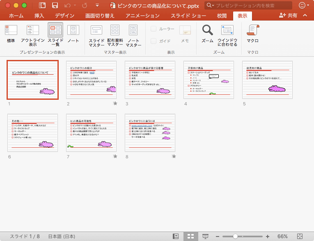Image resolution: width=314 pixels, height=241 pixels.
Task: Click fit slide to window status icon
Action: 300,236
